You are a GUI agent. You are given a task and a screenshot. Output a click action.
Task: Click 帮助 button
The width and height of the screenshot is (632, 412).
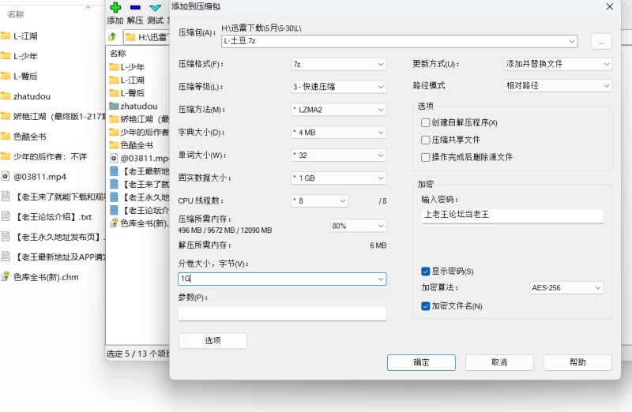(x=577, y=362)
